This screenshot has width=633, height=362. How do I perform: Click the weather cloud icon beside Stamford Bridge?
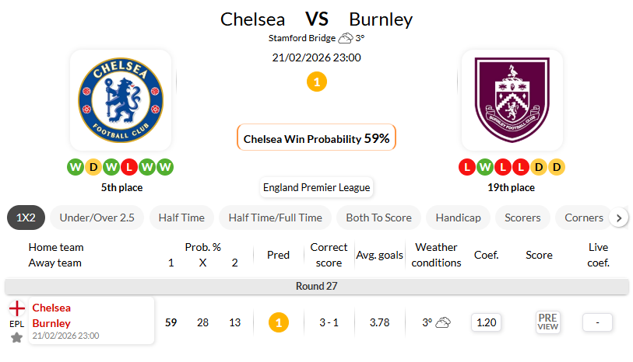point(346,38)
